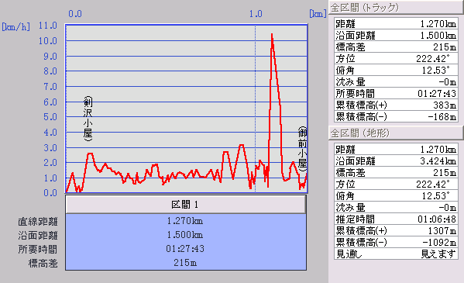Click the [km/h] axis unit label
Screen dimensions: 464x283
coord(15,27)
